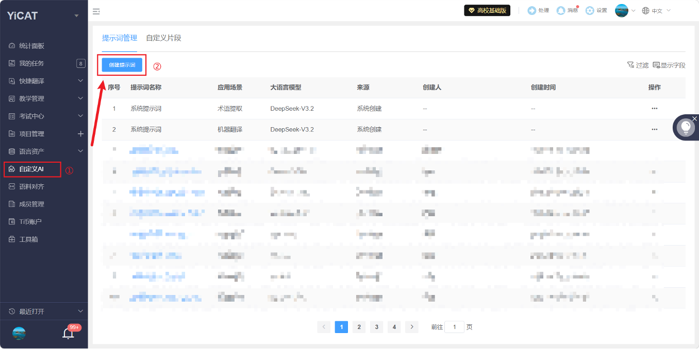This screenshot has height=349, width=699.
Task: Click 系统提示词 in row 2
Action: (x=146, y=129)
